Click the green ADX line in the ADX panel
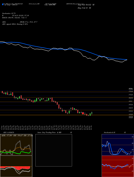Viewport: 134px width, 177px height. tap(16, 153)
